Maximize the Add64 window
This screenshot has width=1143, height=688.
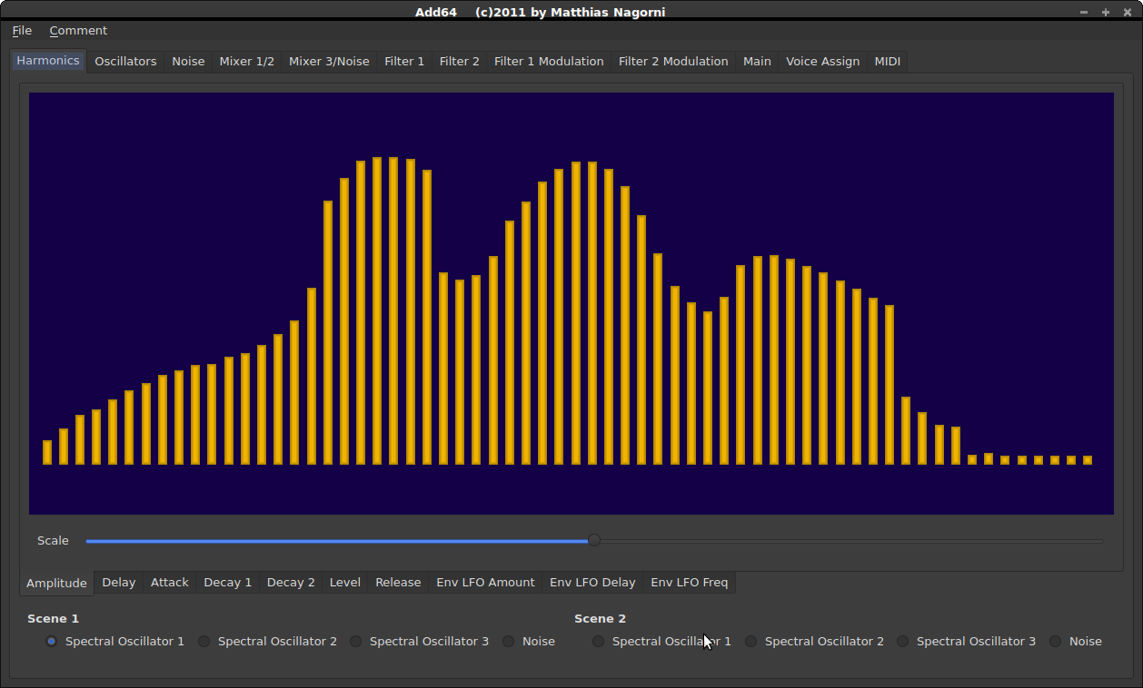point(1106,12)
